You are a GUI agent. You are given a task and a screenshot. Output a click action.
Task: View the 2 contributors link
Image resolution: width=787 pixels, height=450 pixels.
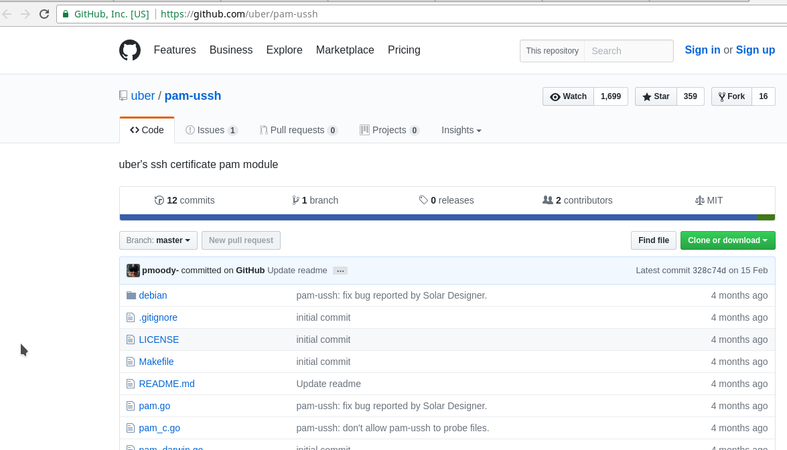pos(578,200)
